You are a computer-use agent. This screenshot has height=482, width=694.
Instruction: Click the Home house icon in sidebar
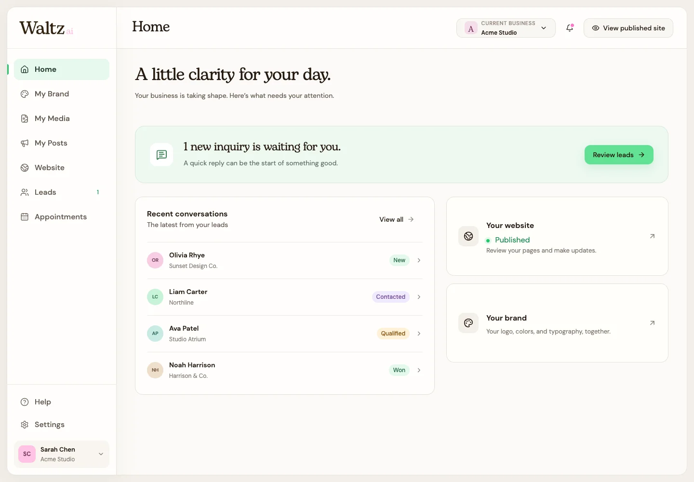(25, 69)
